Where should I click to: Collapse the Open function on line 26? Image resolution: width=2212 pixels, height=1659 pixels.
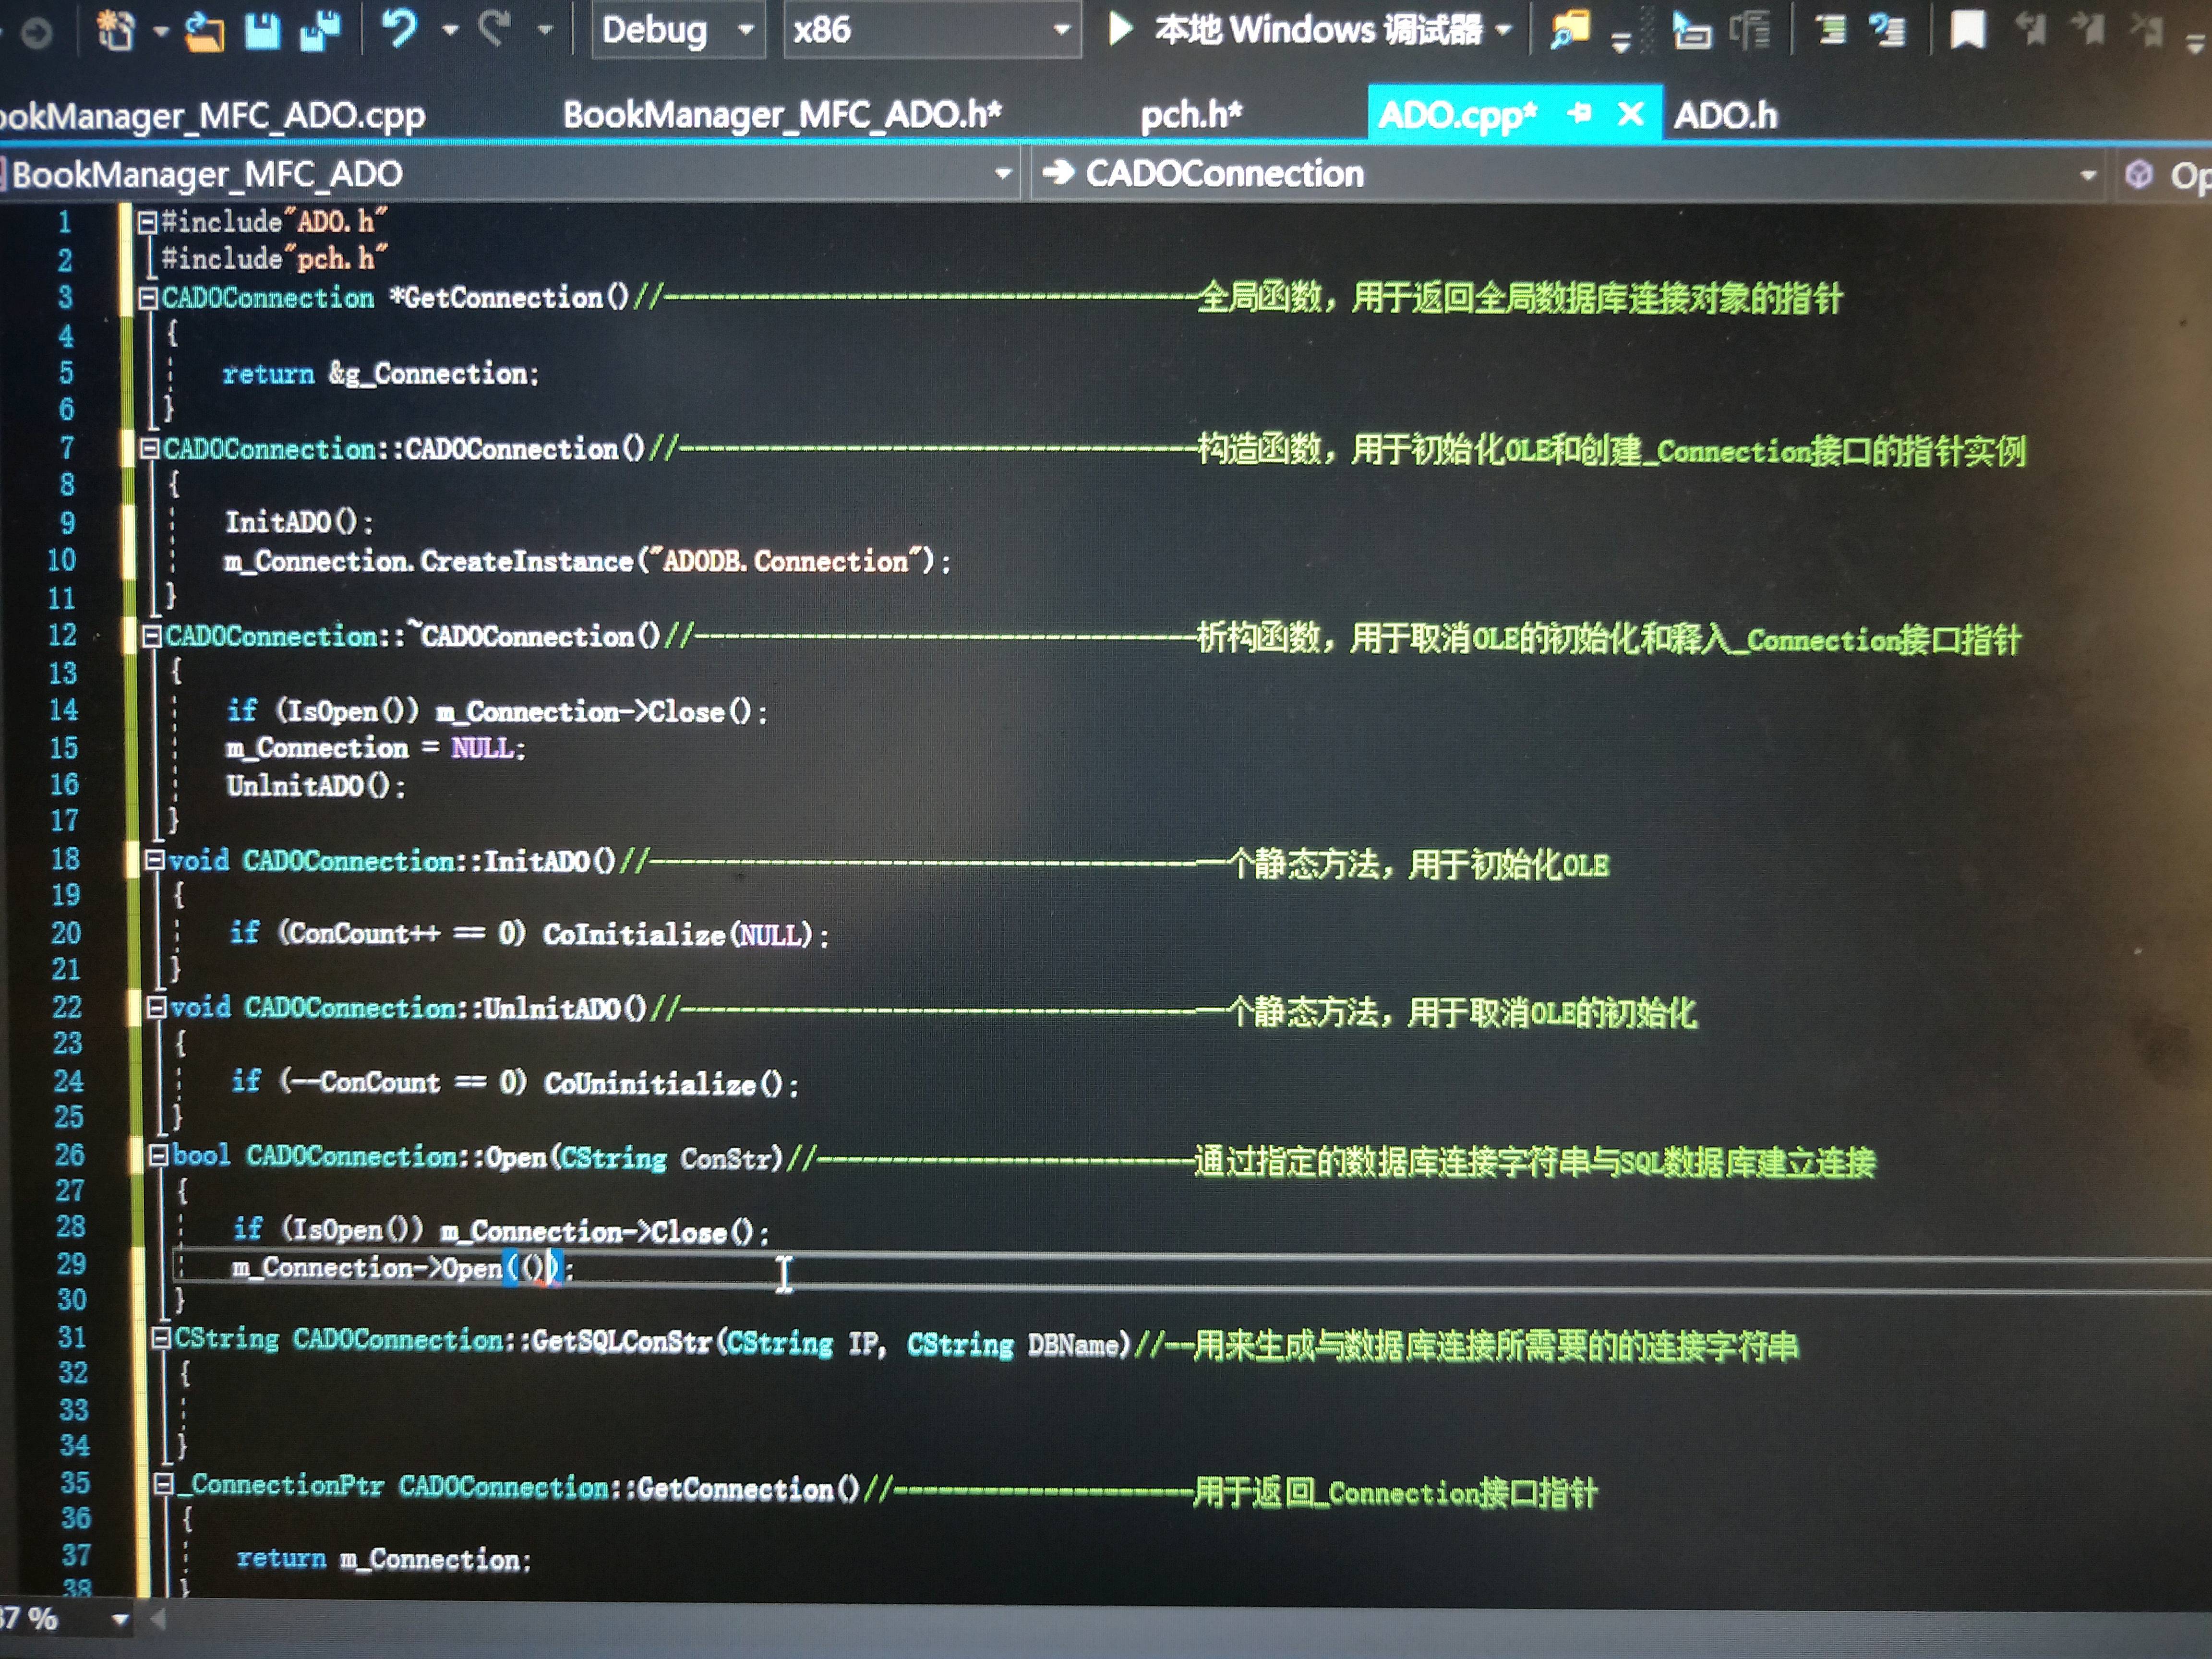click(158, 1156)
